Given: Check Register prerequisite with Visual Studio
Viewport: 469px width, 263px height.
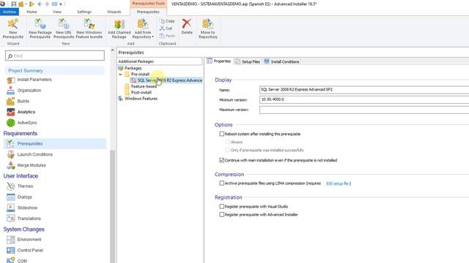Looking at the screenshot, I should [x=221, y=206].
